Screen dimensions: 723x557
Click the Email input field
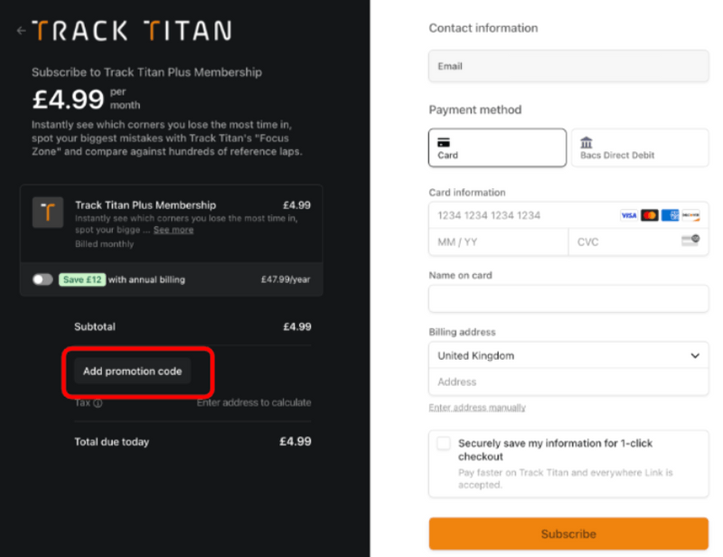click(568, 66)
